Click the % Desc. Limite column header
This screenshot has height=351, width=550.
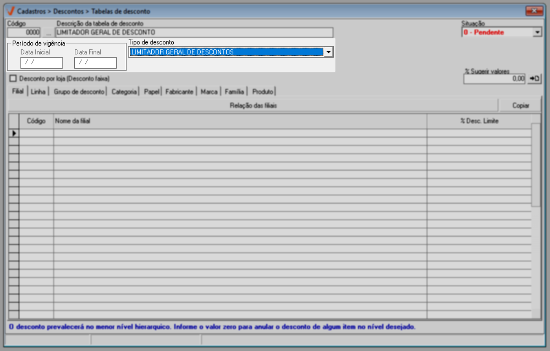tap(479, 121)
